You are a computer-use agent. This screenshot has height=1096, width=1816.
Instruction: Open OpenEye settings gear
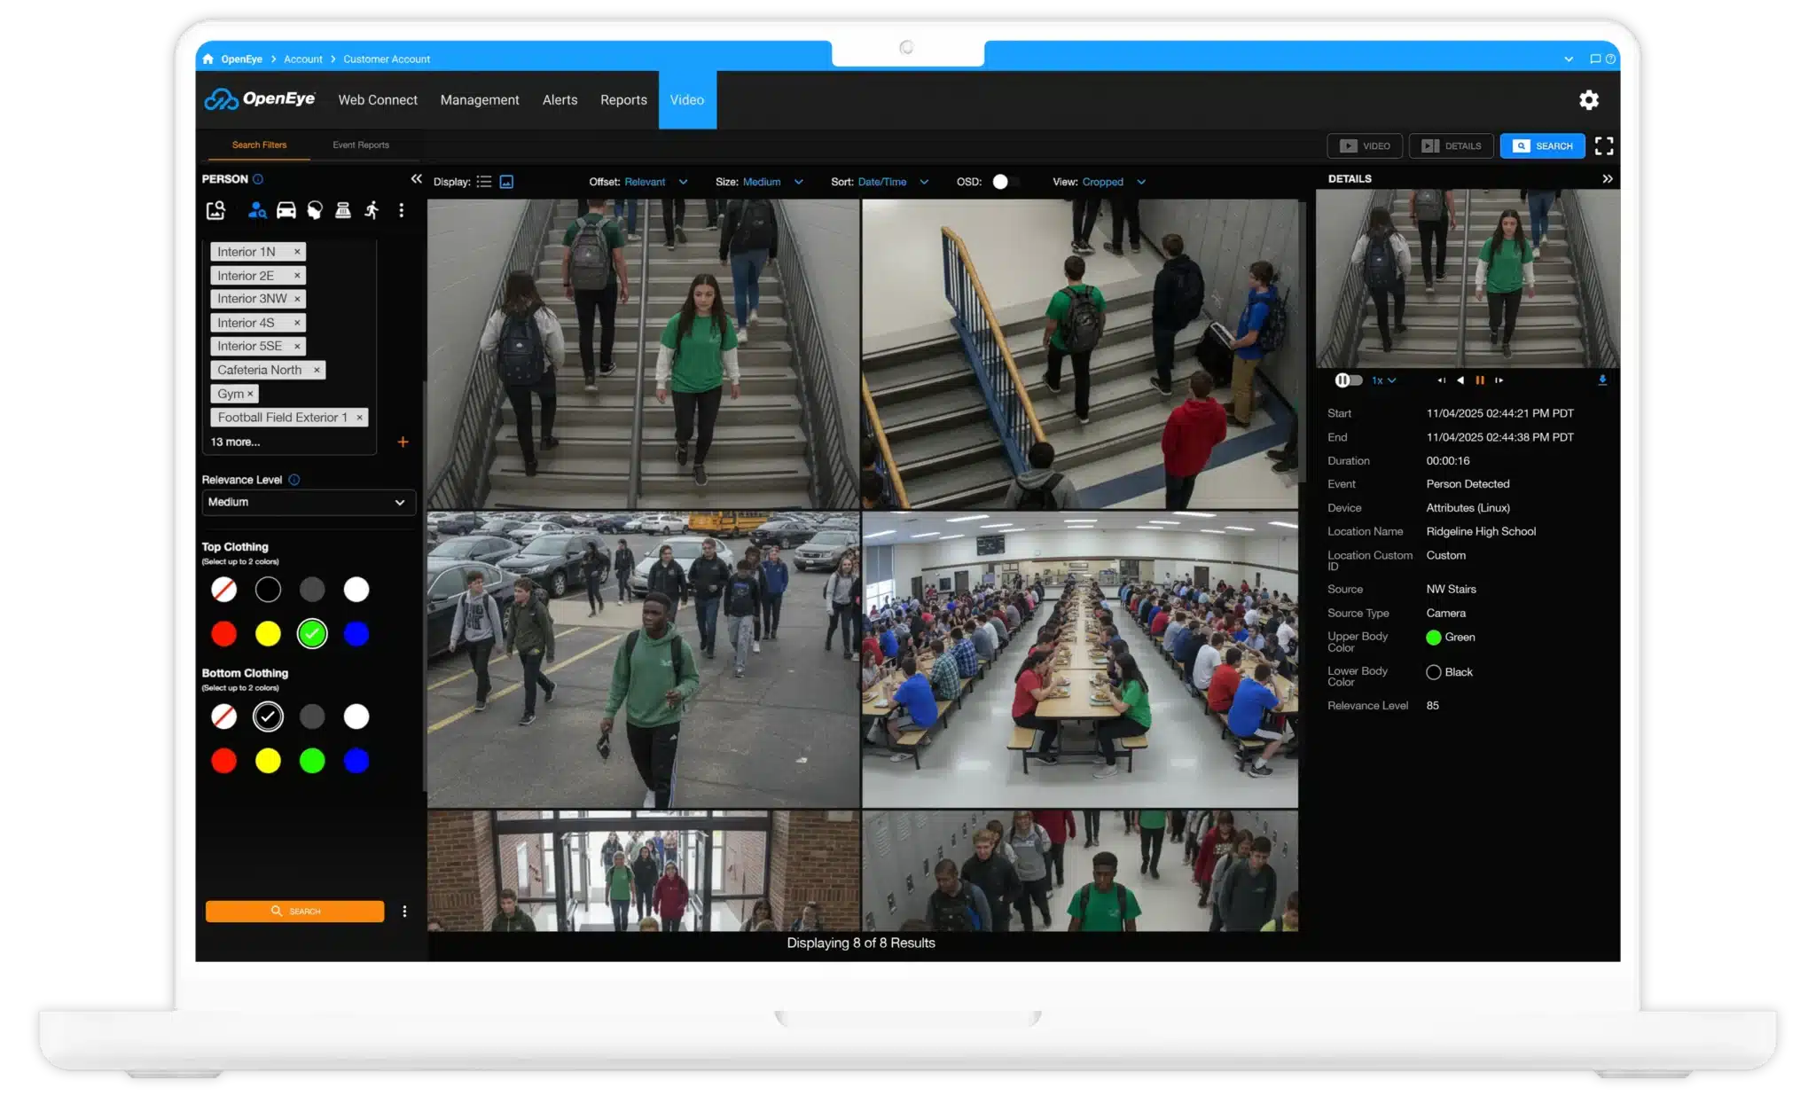1590,99
